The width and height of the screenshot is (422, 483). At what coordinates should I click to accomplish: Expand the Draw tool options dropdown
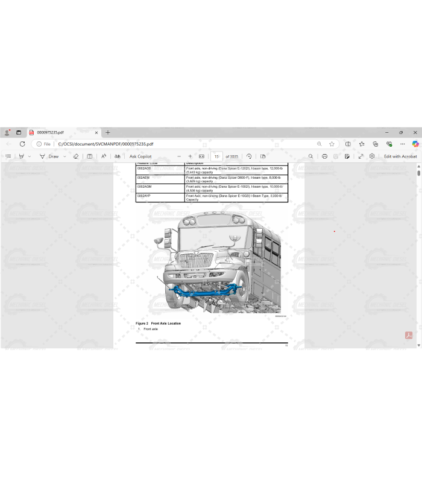[64, 156]
